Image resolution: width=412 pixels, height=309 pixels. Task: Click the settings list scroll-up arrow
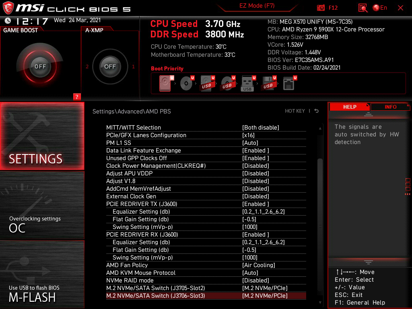320,128
